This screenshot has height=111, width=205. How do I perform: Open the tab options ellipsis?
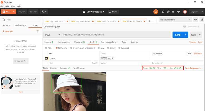(x=154, y=21)
